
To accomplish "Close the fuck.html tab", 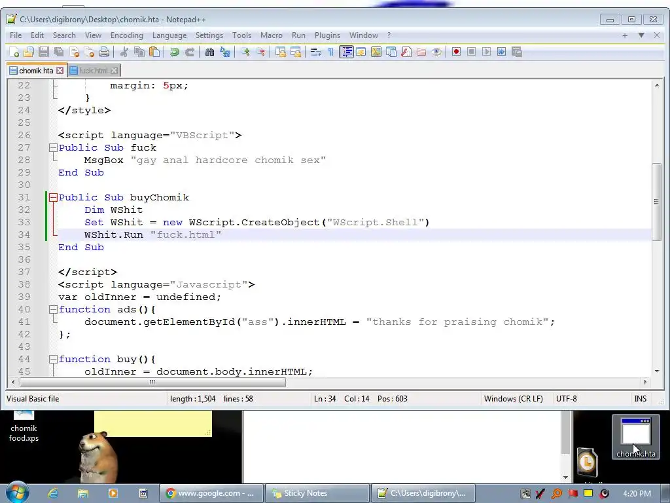I will tap(114, 71).
